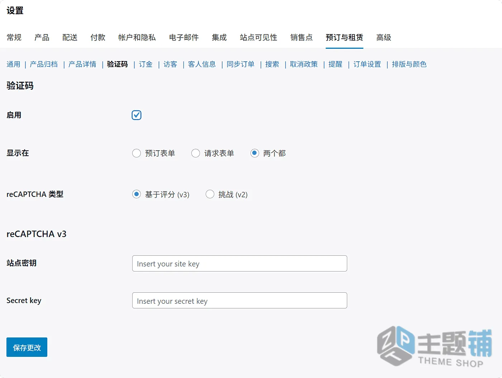This screenshot has width=502, height=378.
Task: Focus the 站点密钥 site key field
Action: [240, 264]
